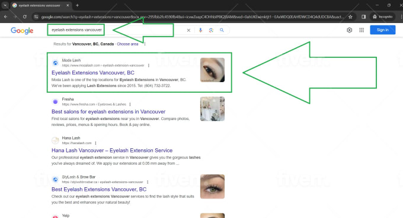Open more options for Hana Lash result
403x218 pixels.
[x=95, y=143]
